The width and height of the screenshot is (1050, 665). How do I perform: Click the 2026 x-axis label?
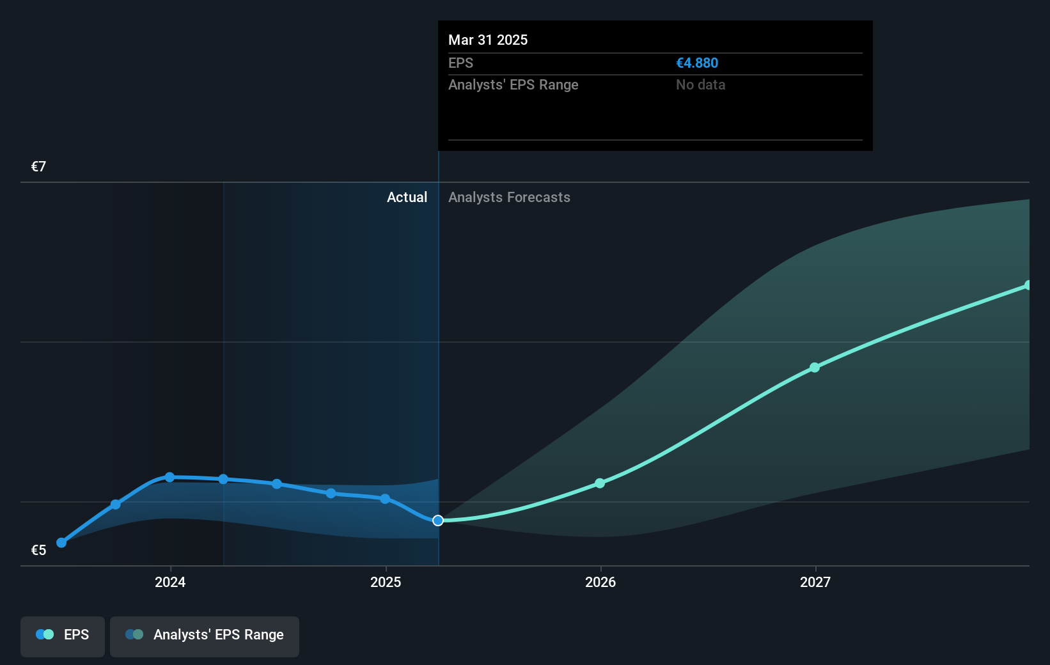tap(600, 582)
